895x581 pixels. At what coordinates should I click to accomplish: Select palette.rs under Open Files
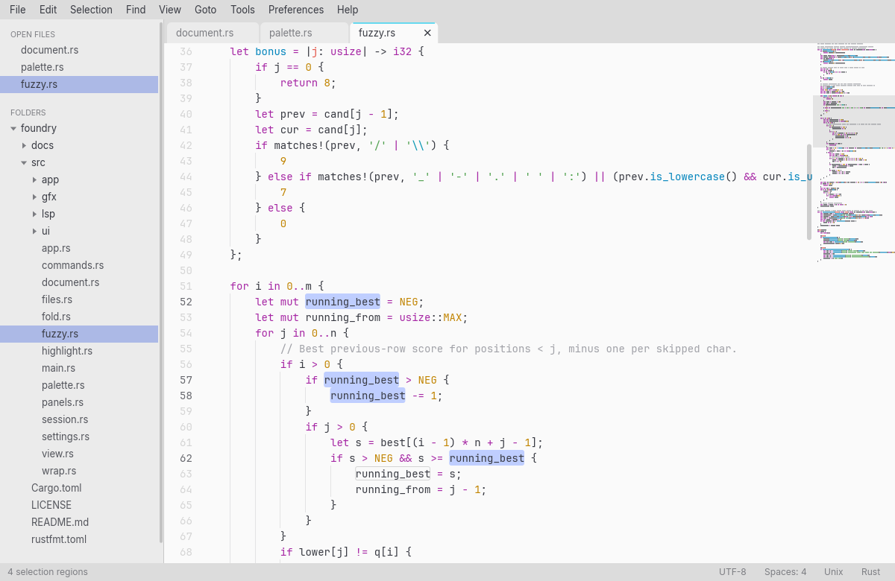click(x=79, y=67)
